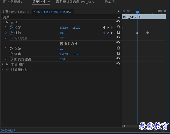This screenshot has height=134, width=170.
Task: Click the zoom scrollbar handle circle
Action: (124, 126)
